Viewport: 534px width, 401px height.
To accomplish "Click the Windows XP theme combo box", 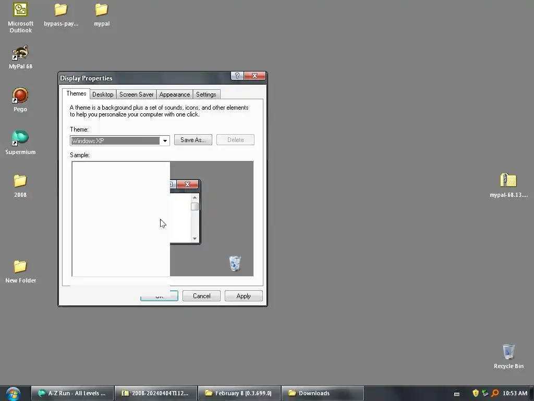I will coord(120,141).
